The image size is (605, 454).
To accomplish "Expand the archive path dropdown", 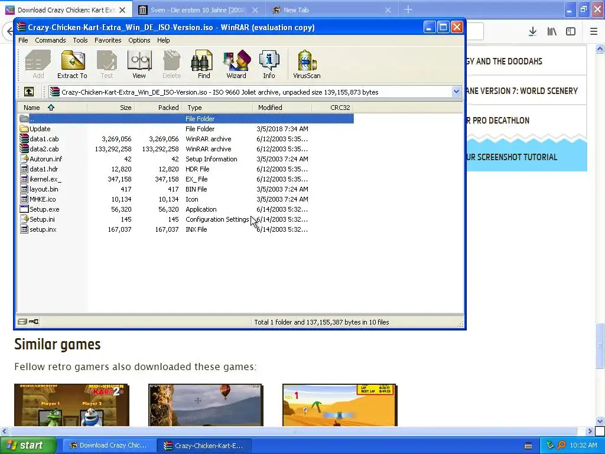I will pos(457,92).
